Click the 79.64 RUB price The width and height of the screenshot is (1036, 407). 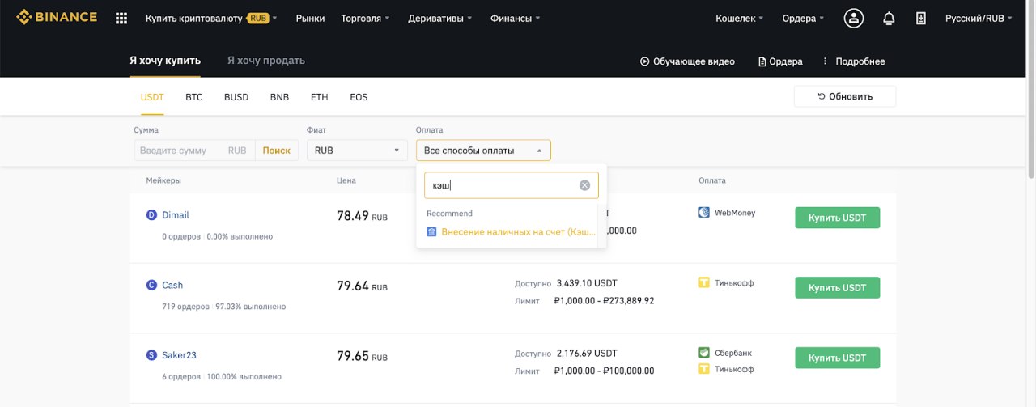[x=362, y=286]
